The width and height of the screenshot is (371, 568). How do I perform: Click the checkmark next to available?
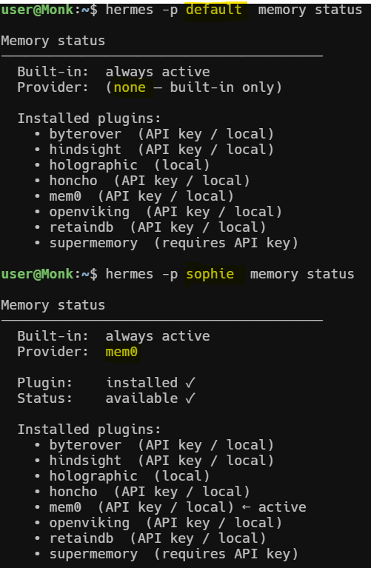pyautogui.click(x=190, y=398)
